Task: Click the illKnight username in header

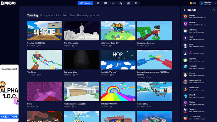Action: (x=208, y=2)
